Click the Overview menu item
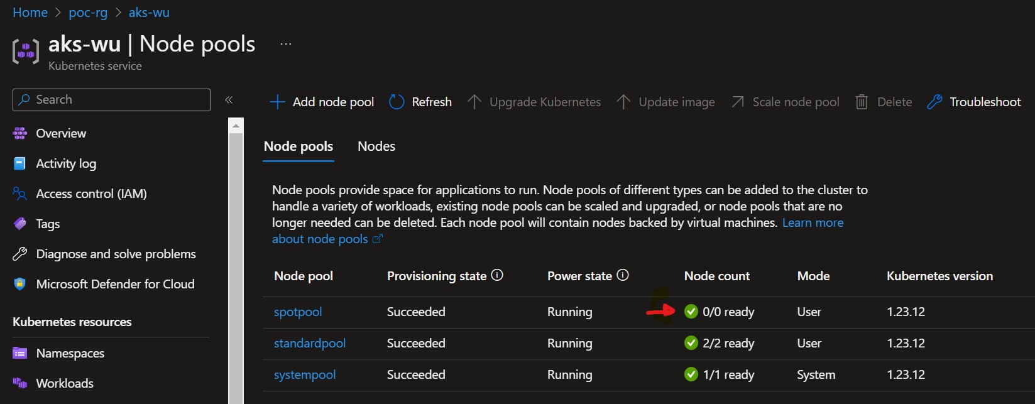 tap(61, 133)
